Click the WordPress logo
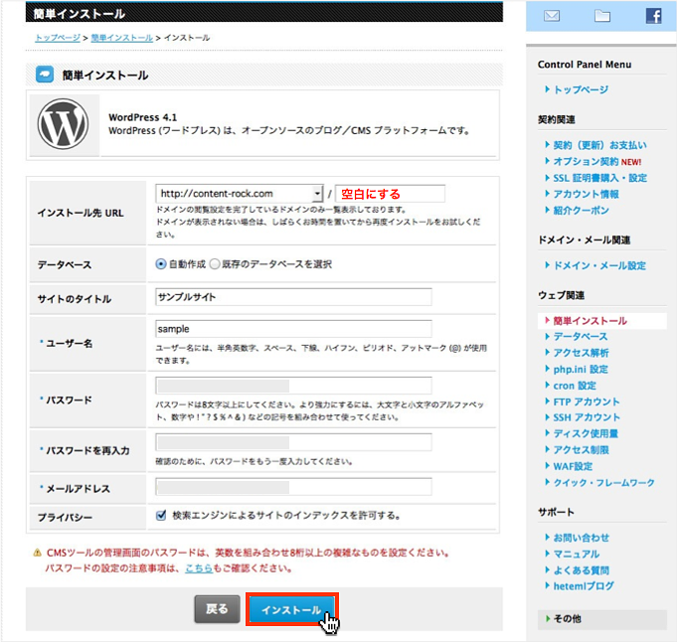 pyautogui.click(x=63, y=124)
